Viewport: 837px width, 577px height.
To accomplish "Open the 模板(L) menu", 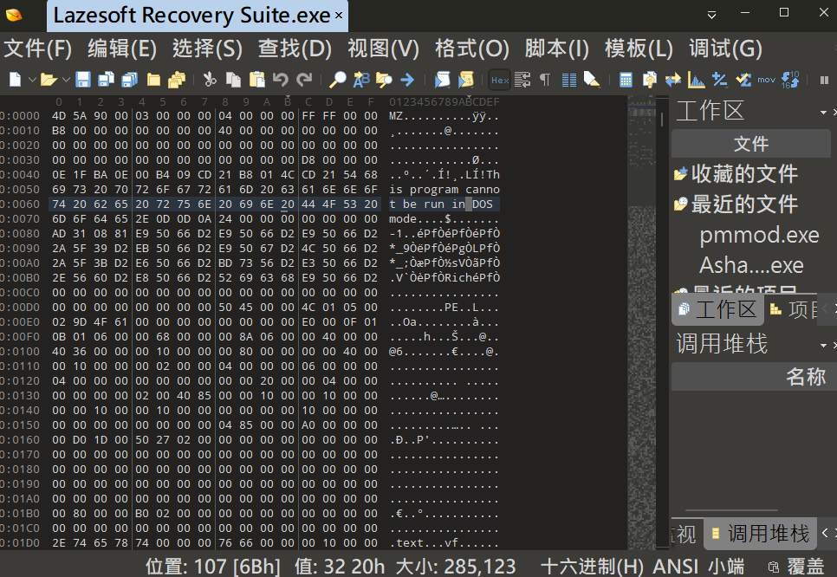I will pyautogui.click(x=639, y=49).
